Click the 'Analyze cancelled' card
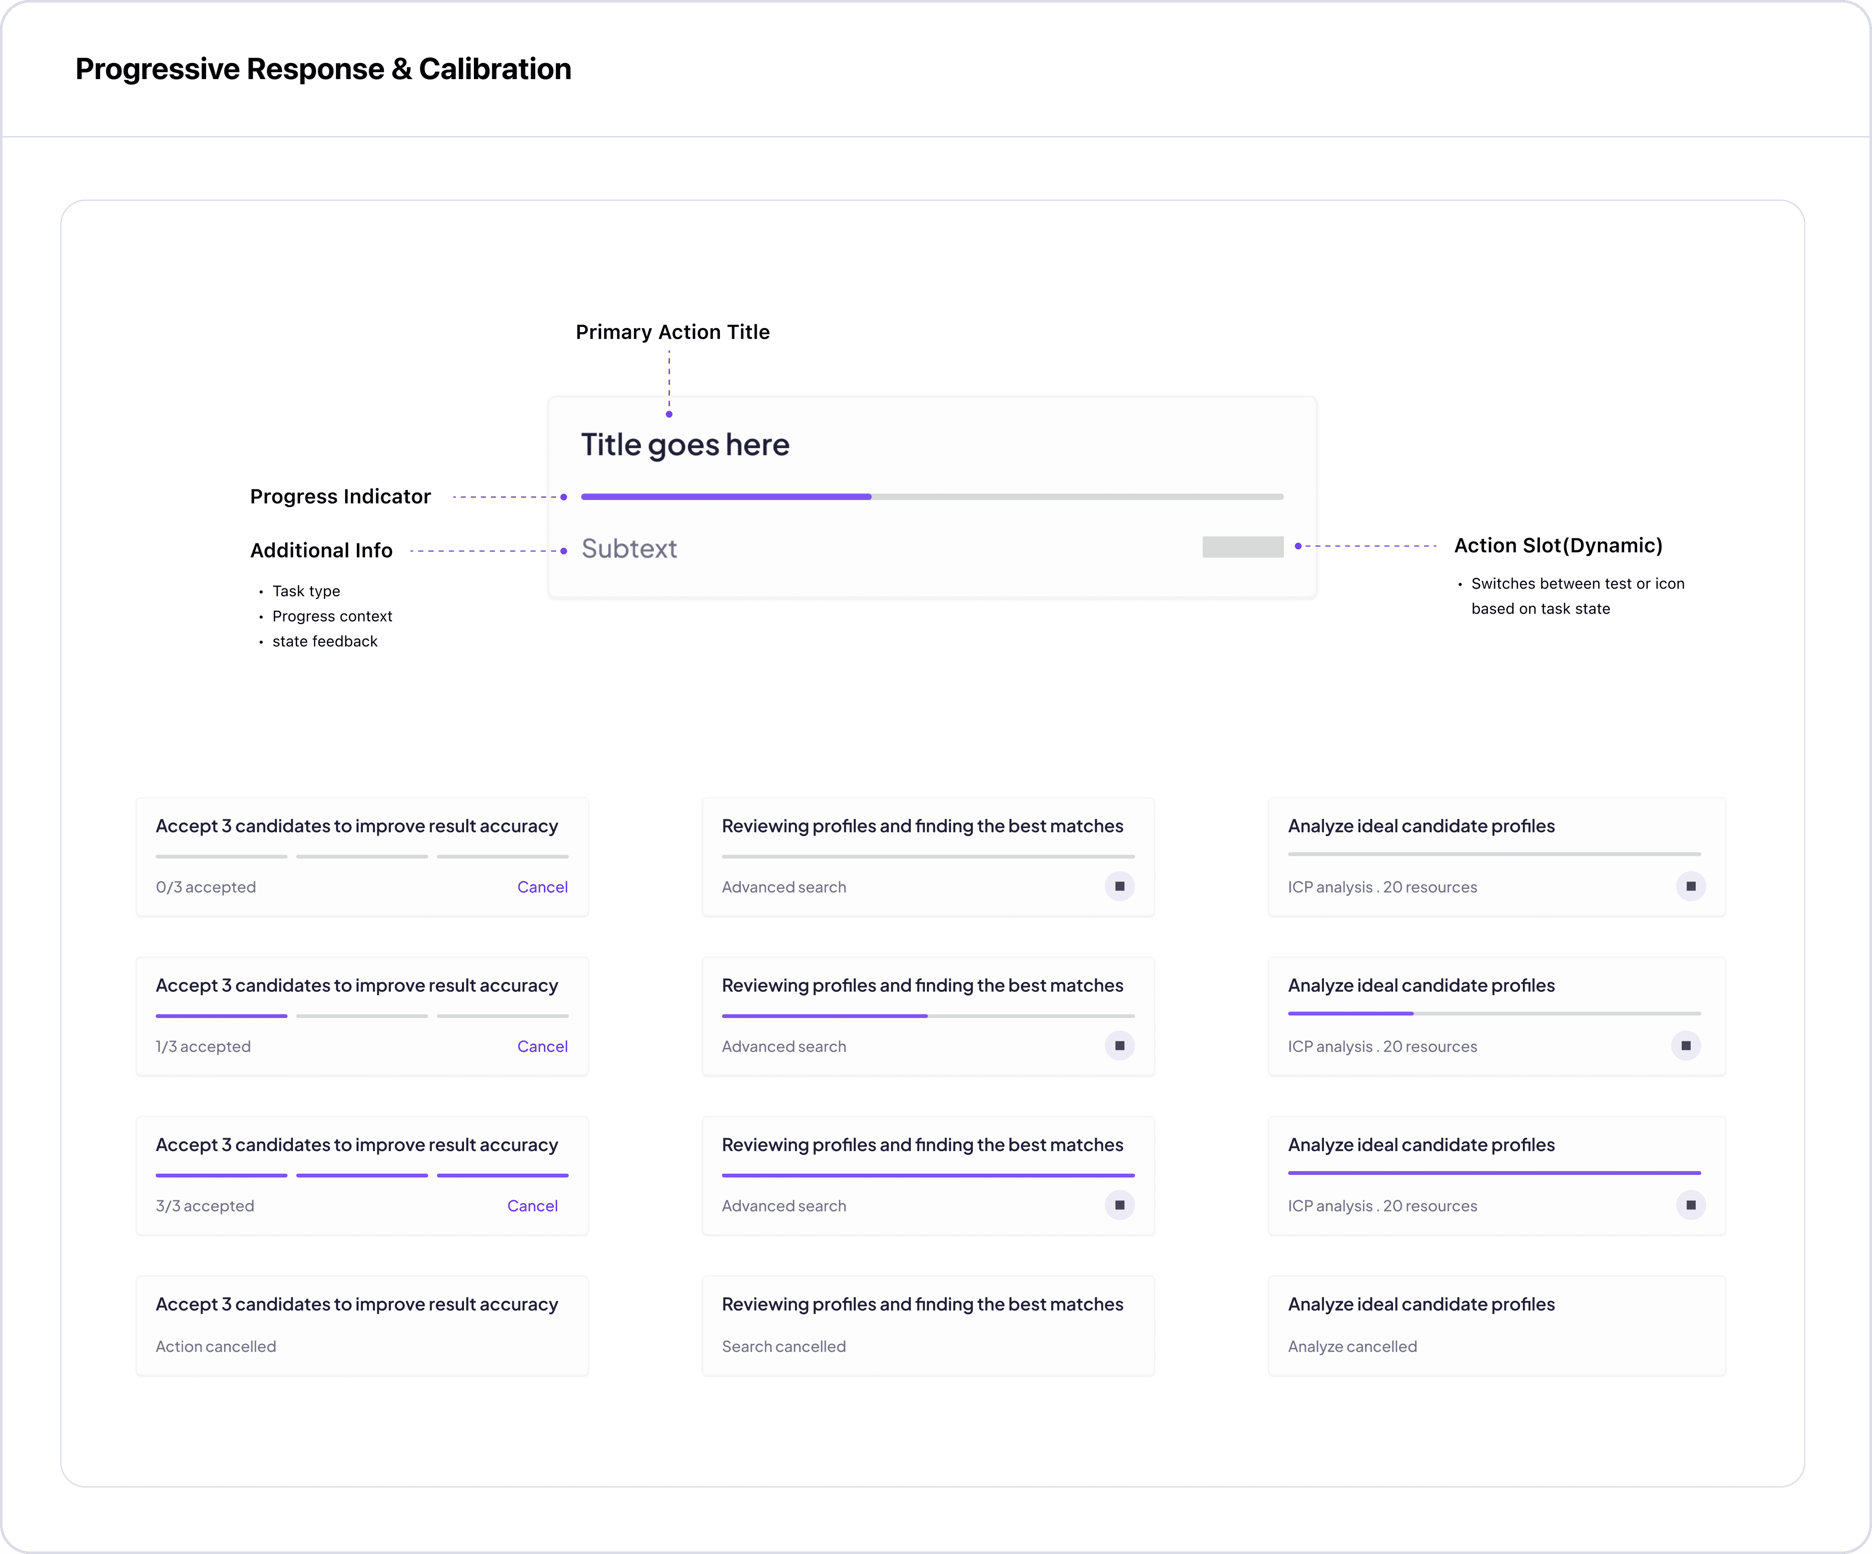Screen dimensions: 1872x1554 [1496, 1326]
